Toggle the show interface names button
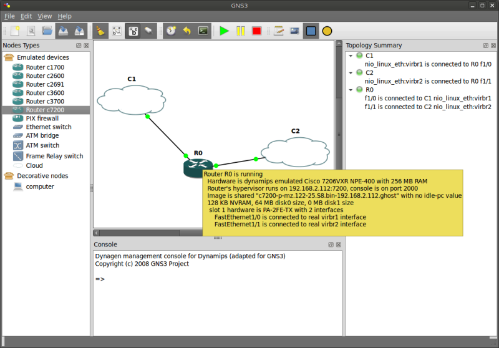 click(132, 31)
